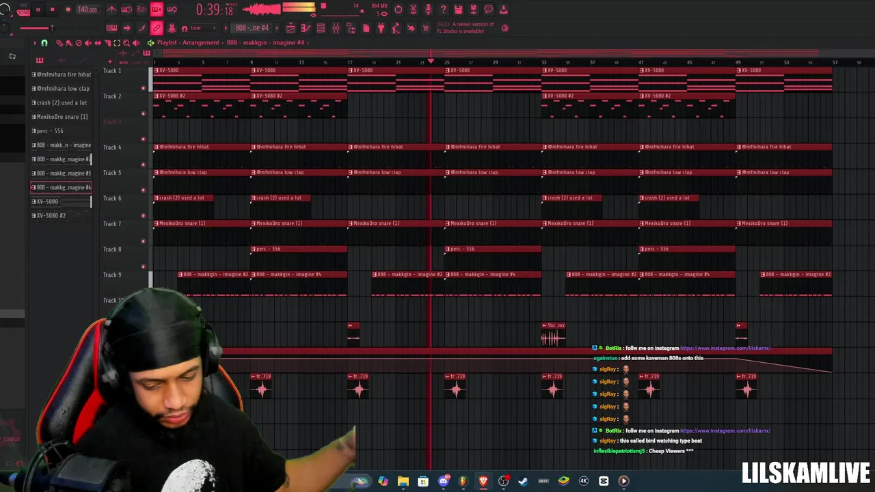Viewport: 875px width, 492px height.
Task: Select @mfmihara low clap in pattern picker
Action: (x=62, y=88)
